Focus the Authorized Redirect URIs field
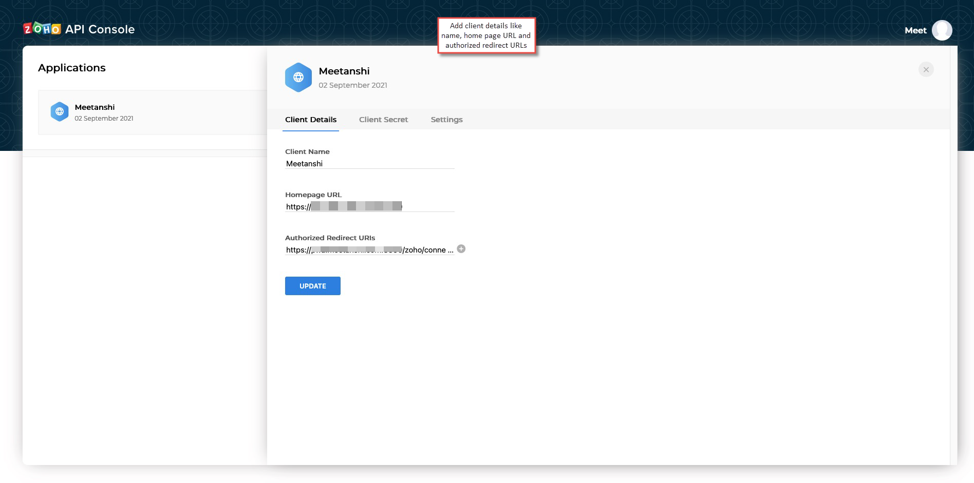Screen dimensions: 974x483 click(x=370, y=250)
